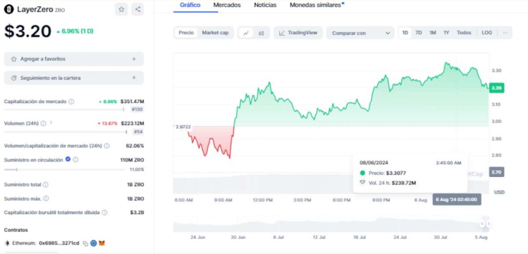Click info icon beside Suministro máx.

click(x=46, y=199)
